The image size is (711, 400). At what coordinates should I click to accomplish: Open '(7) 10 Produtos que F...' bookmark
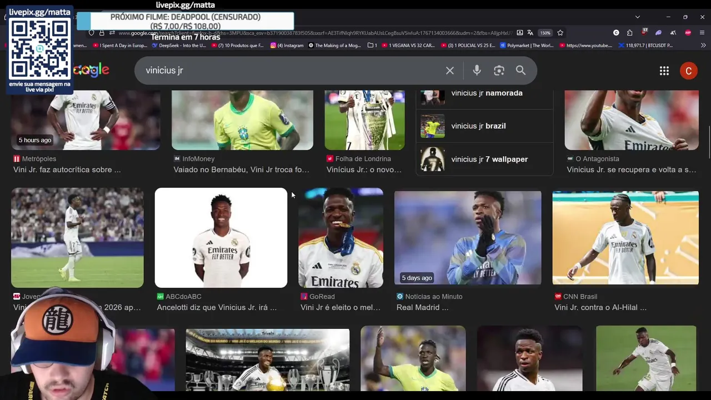[237, 46]
